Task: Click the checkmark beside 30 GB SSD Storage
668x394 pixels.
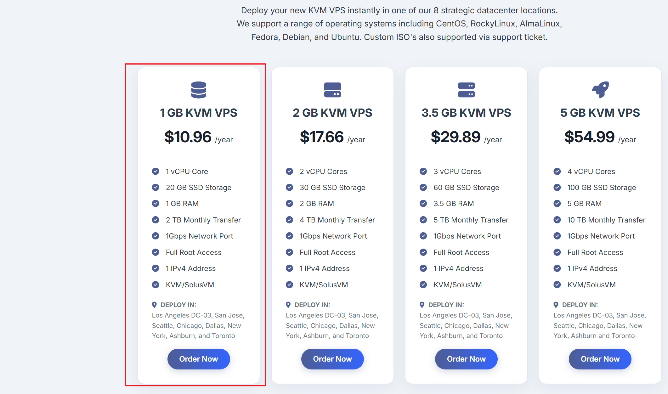Action: [x=289, y=188]
